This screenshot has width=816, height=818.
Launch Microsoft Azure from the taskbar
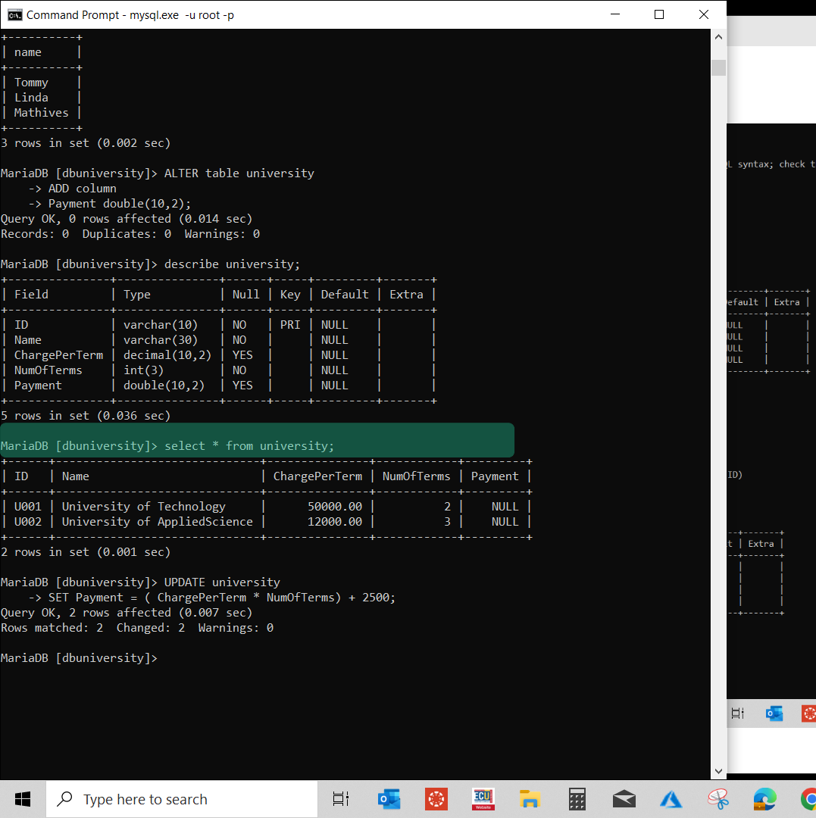coord(671,798)
